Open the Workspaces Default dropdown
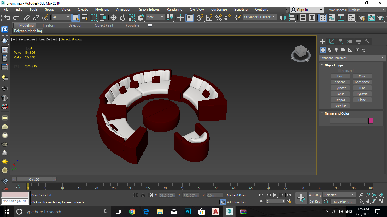Image resolution: width=387 pixels, height=217 pixels. (x=367, y=10)
